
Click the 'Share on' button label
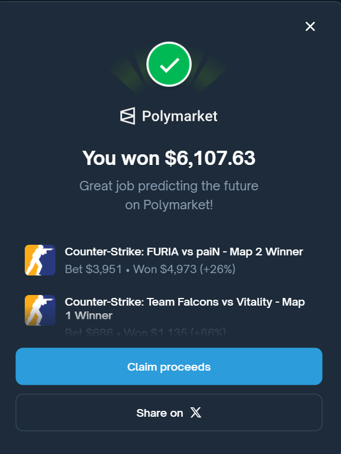[159, 413]
